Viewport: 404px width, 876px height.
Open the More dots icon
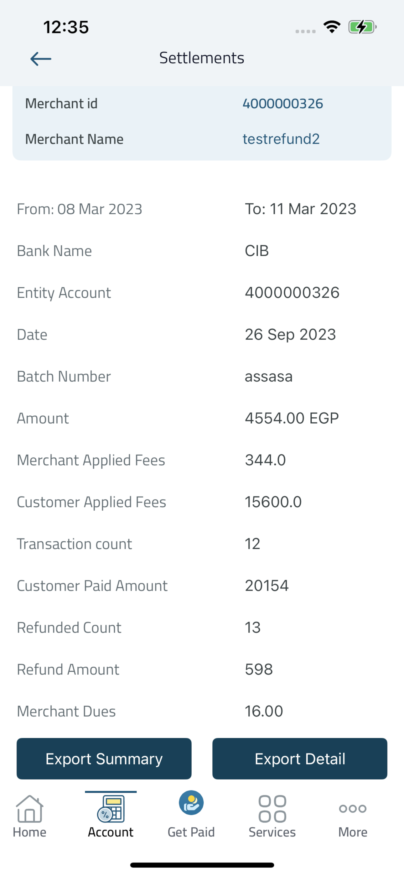353,808
